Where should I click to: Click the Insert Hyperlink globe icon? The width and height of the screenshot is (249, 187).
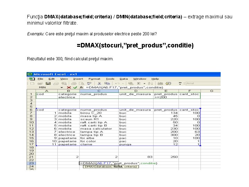click(131, 83)
